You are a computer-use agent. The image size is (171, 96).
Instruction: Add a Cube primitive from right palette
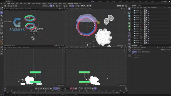click(129, 16)
